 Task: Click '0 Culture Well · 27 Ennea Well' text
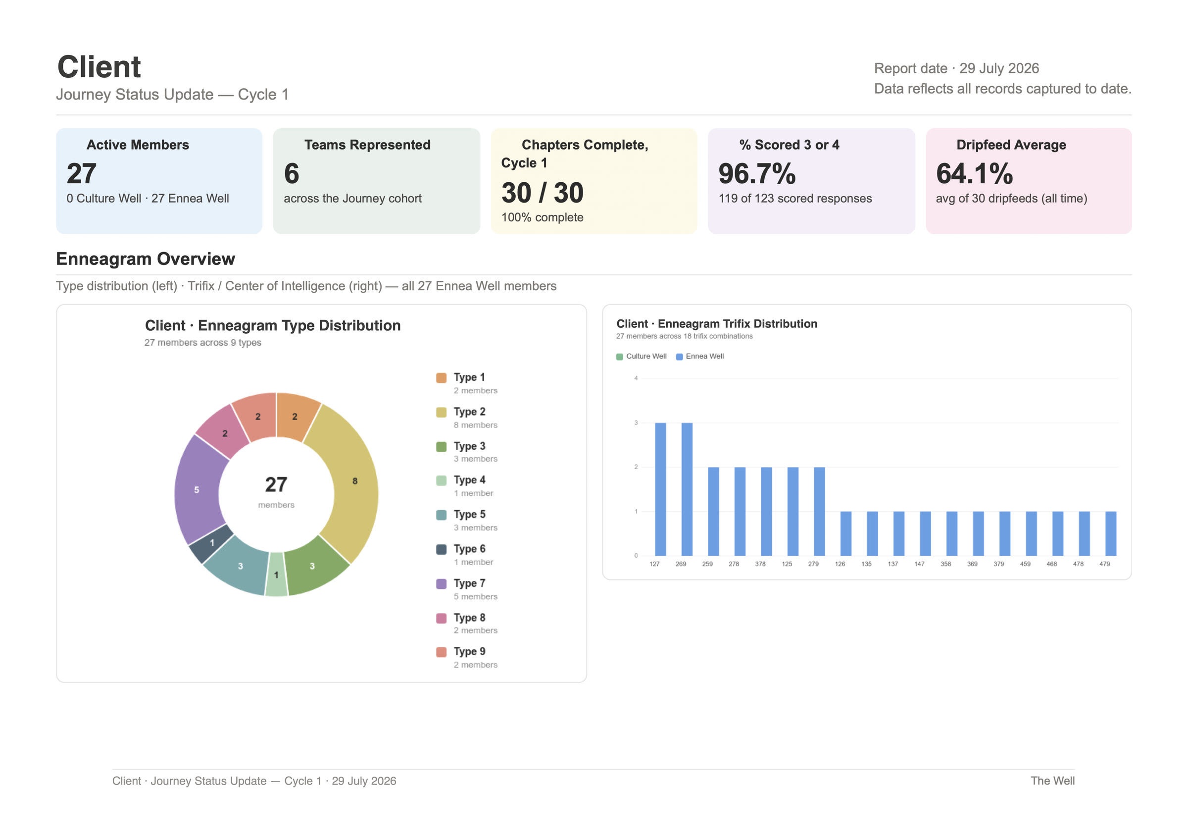(x=148, y=199)
